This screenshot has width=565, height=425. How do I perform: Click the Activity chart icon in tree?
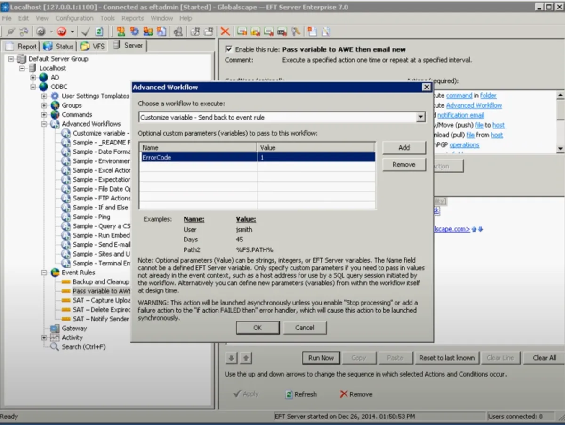point(55,337)
